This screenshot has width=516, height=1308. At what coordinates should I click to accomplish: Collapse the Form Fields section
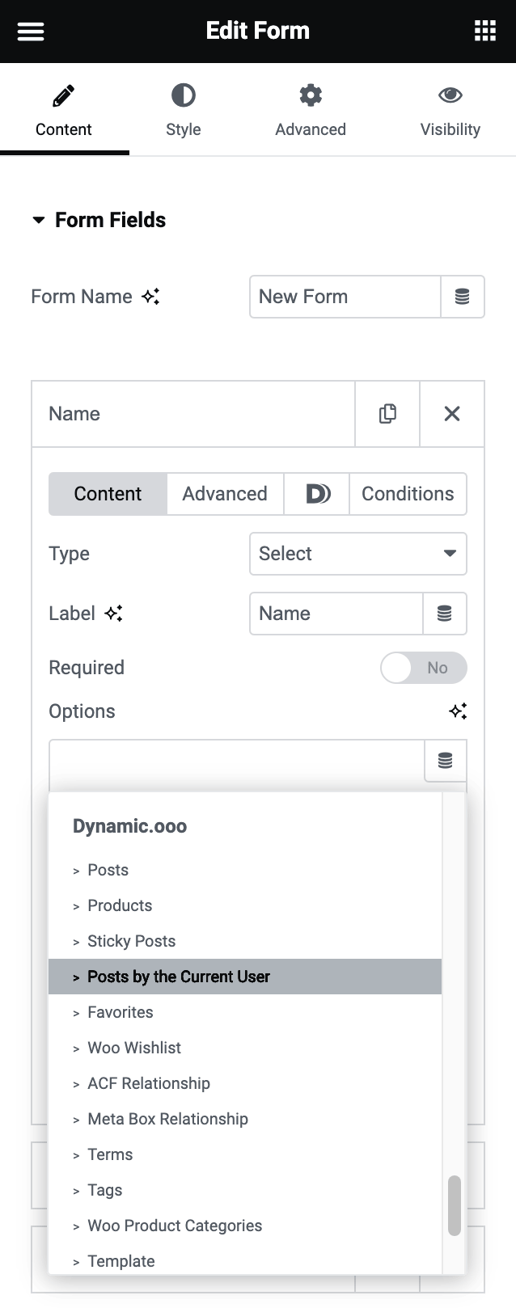click(38, 219)
